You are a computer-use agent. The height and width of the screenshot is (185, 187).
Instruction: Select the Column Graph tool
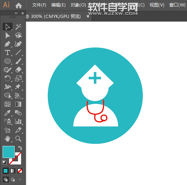pyautogui.click(x=18, y=121)
